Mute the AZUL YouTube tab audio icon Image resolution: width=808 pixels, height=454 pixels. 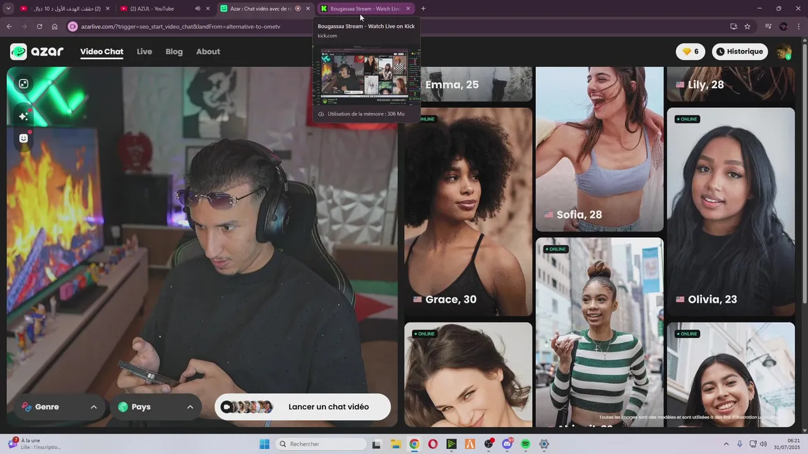pyautogui.click(x=198, y=9)
